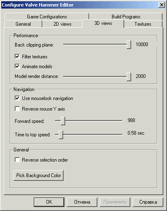Click the Применить apply button
Image resolution: width=167 pixels, height=211 pixels.
[x=115, y=202]
